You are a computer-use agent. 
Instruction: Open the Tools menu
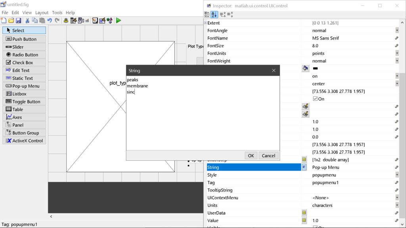pyautogui.click(x=57, y=12)
